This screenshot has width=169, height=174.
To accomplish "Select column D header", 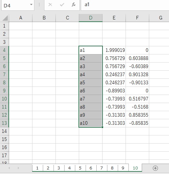I will [91, 18].
